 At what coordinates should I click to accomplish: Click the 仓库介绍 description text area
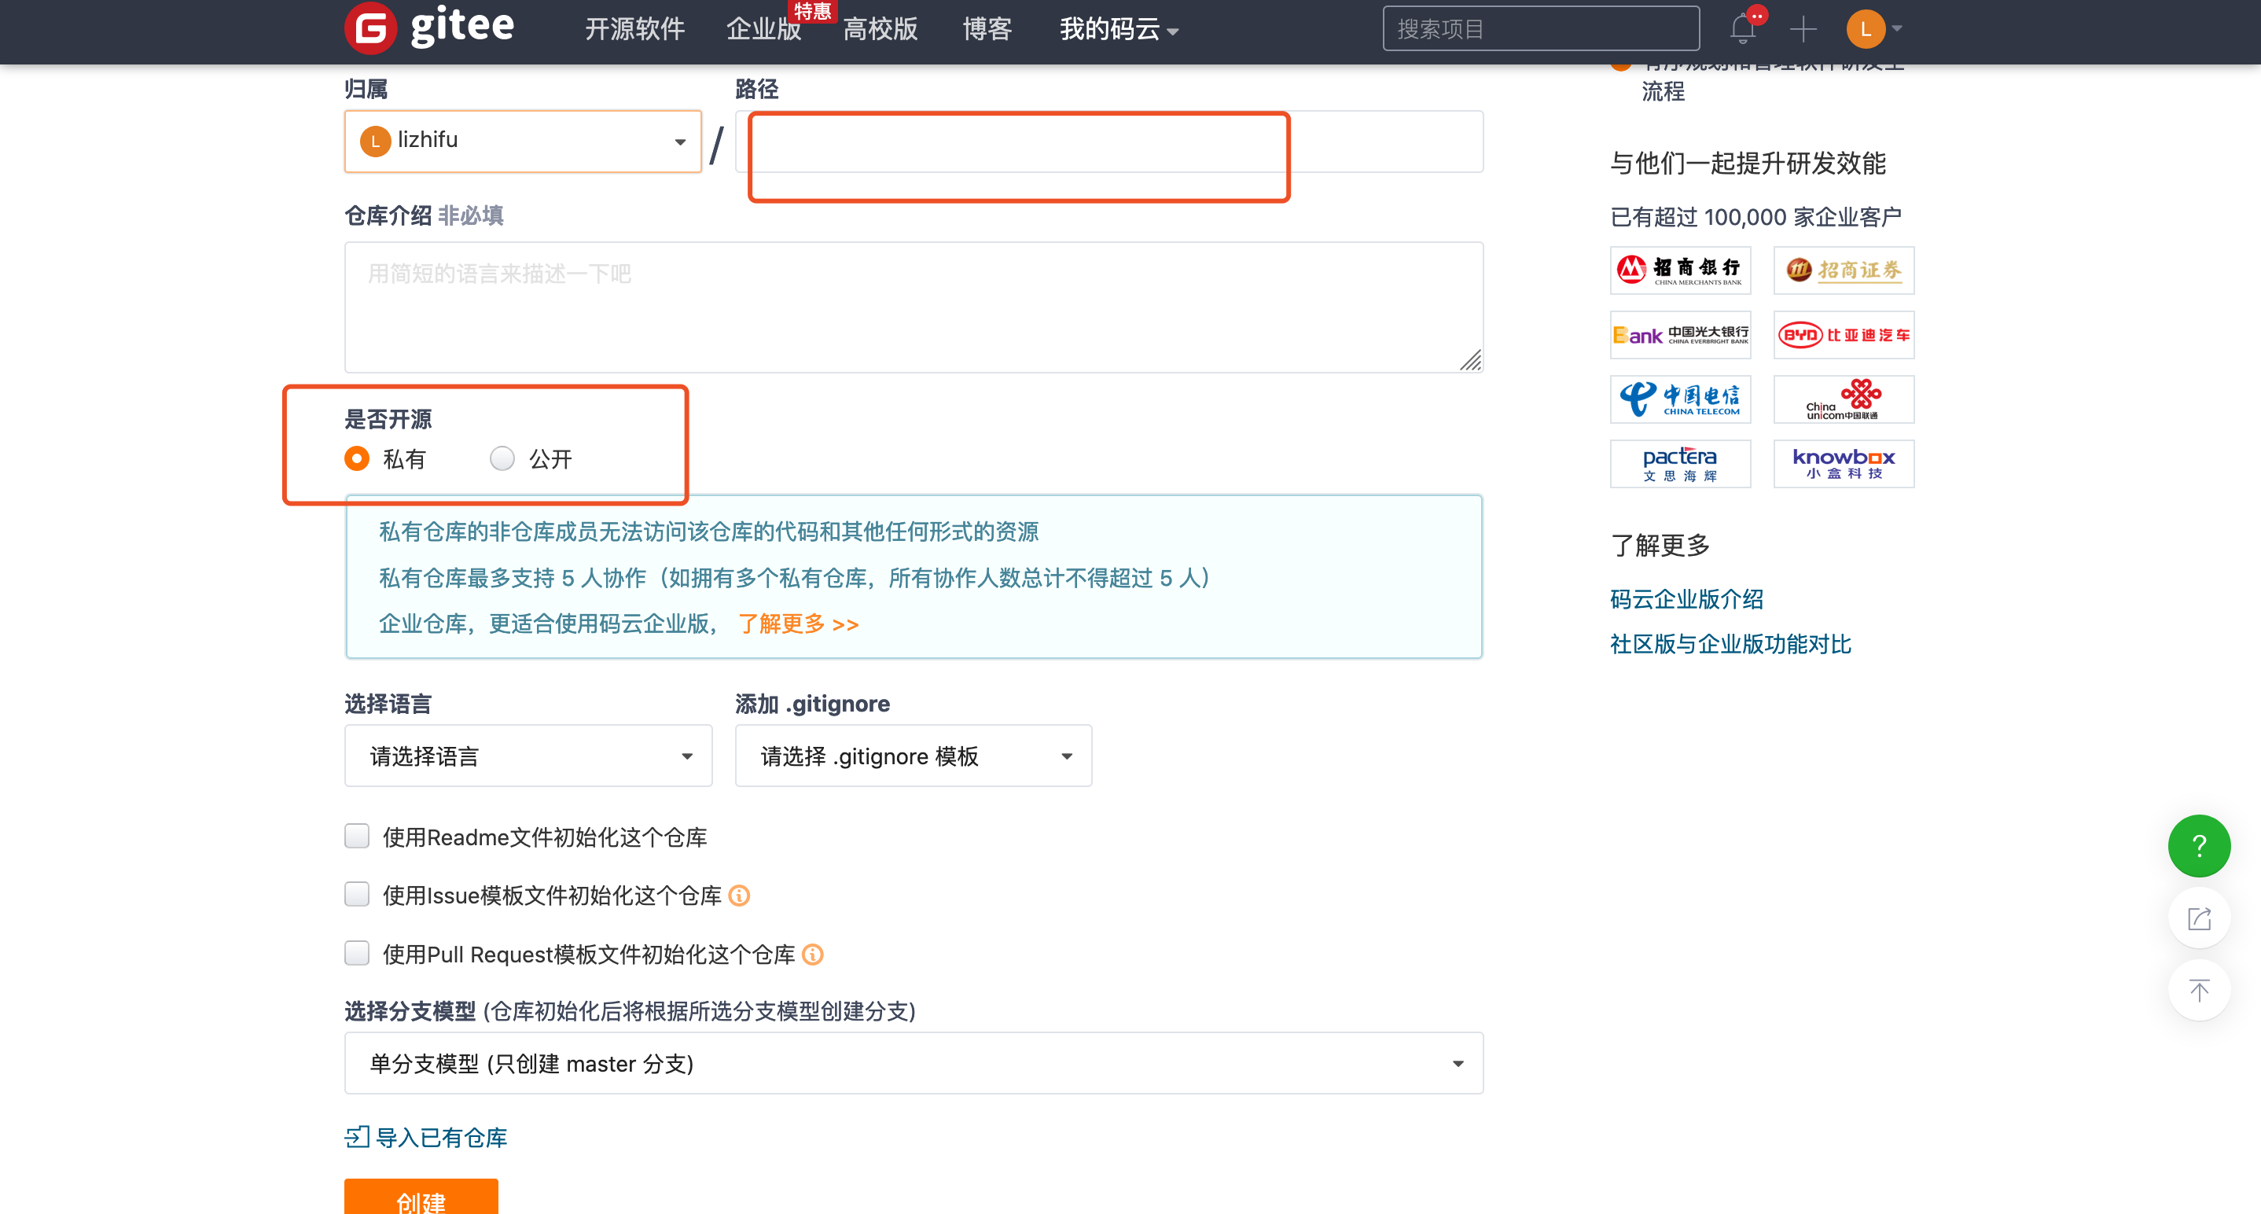(913, 307)
